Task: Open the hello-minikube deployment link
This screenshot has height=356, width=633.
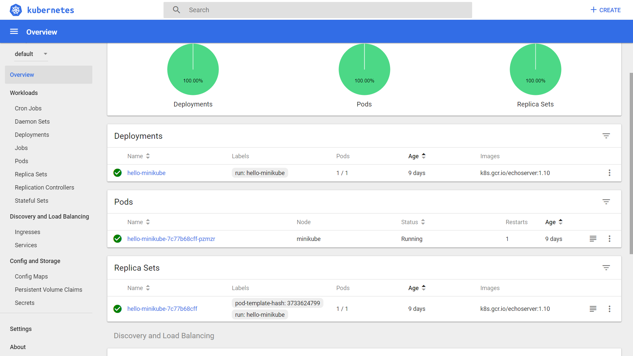Action: tap(146, 173)
